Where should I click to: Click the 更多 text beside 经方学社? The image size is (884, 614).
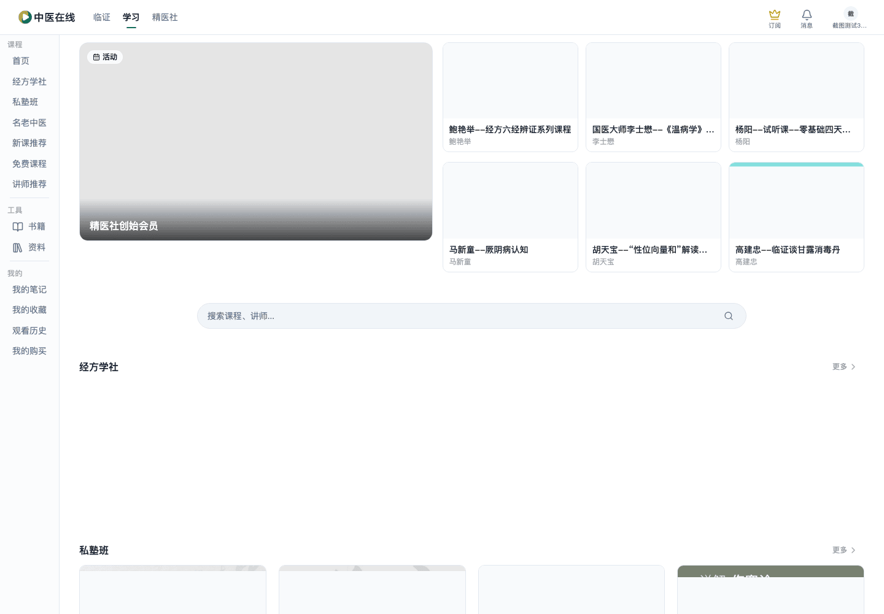[x=840, y=367]
